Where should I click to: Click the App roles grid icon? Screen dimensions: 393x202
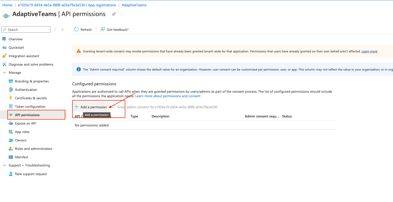11,132
